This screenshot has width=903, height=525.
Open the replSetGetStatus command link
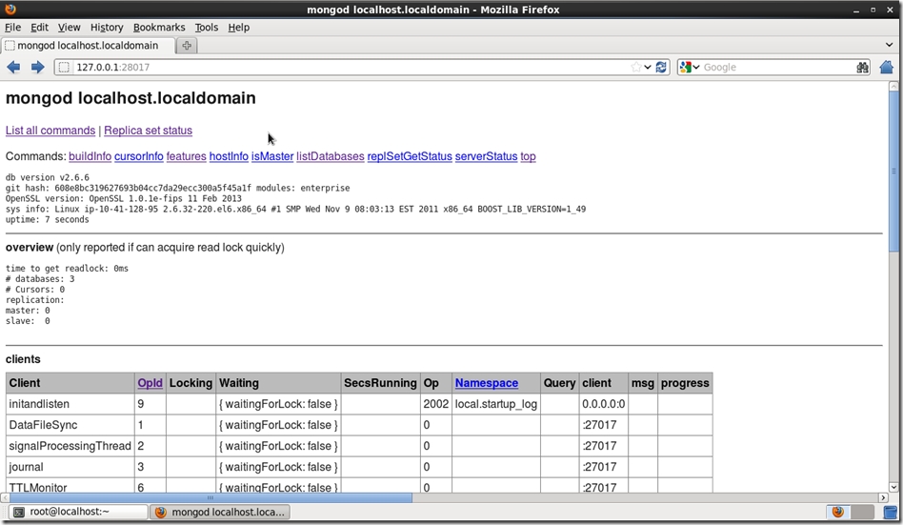point(410,156)
